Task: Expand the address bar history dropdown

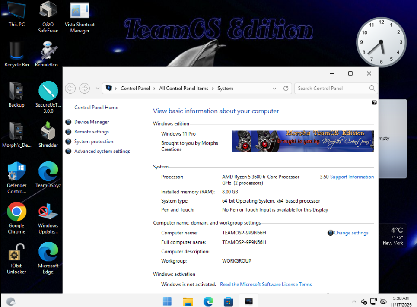Action: click(274, 89)
